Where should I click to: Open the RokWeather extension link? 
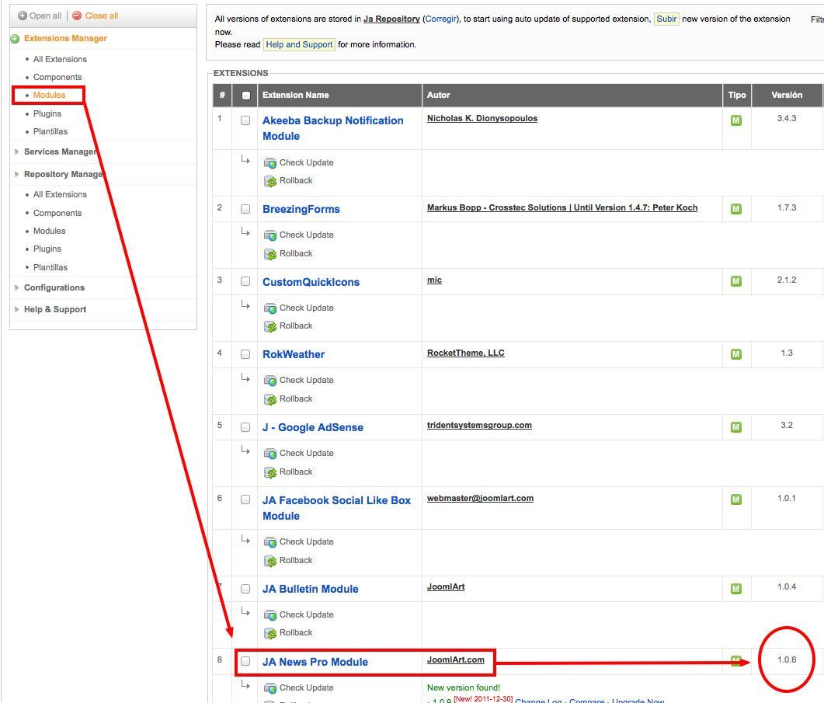(294, 354)
